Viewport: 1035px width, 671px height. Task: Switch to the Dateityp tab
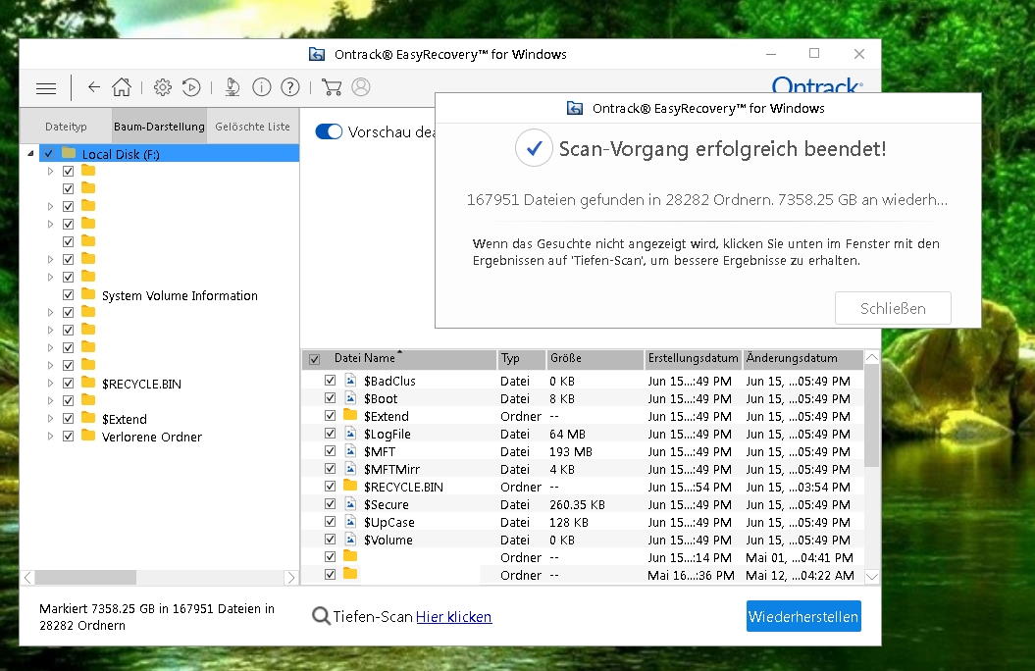tap(66, 126)
